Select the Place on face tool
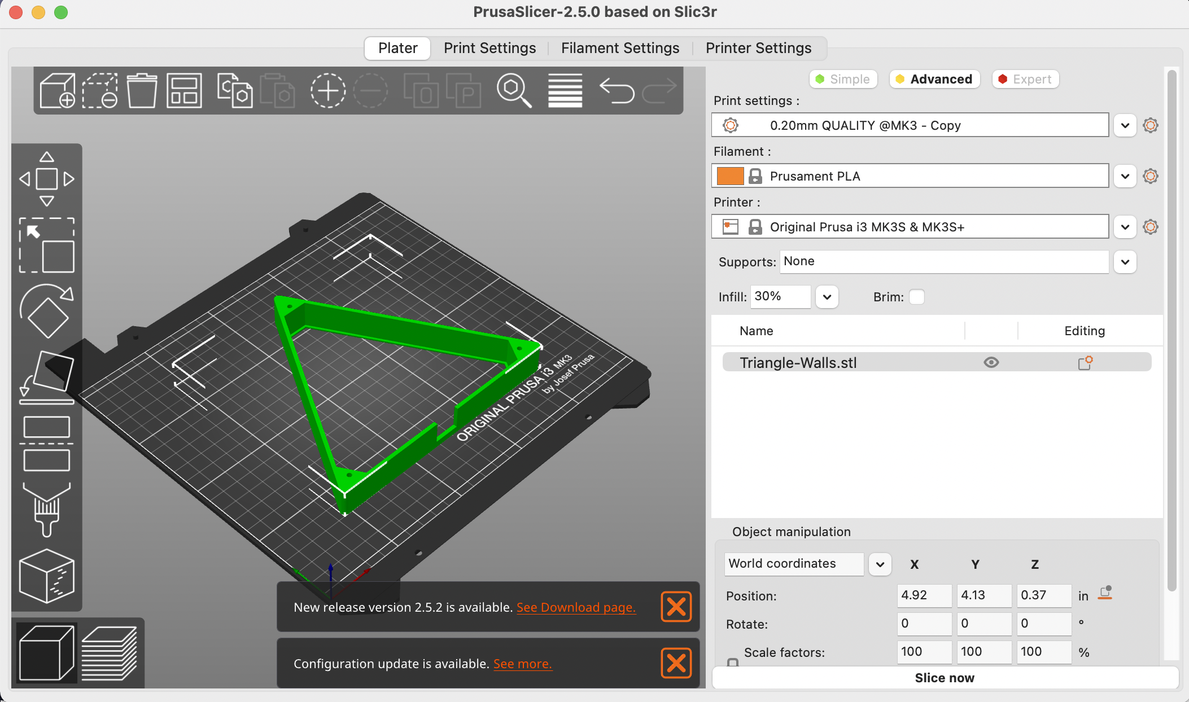Screen dimensions: 1189x702 tap(47, 377)
